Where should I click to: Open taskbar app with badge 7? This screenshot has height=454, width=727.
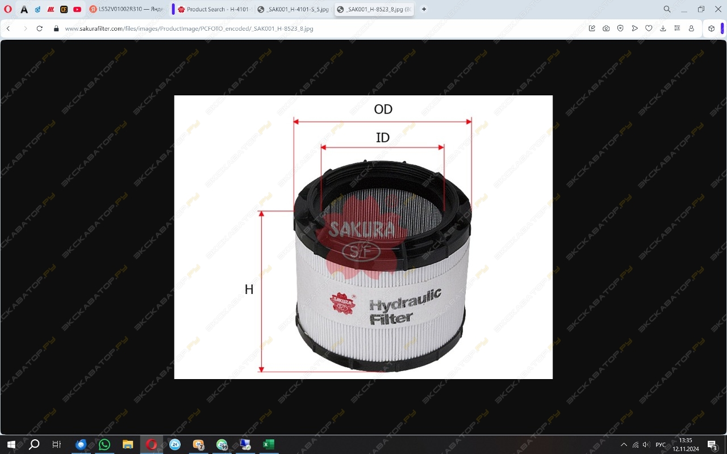198,444
